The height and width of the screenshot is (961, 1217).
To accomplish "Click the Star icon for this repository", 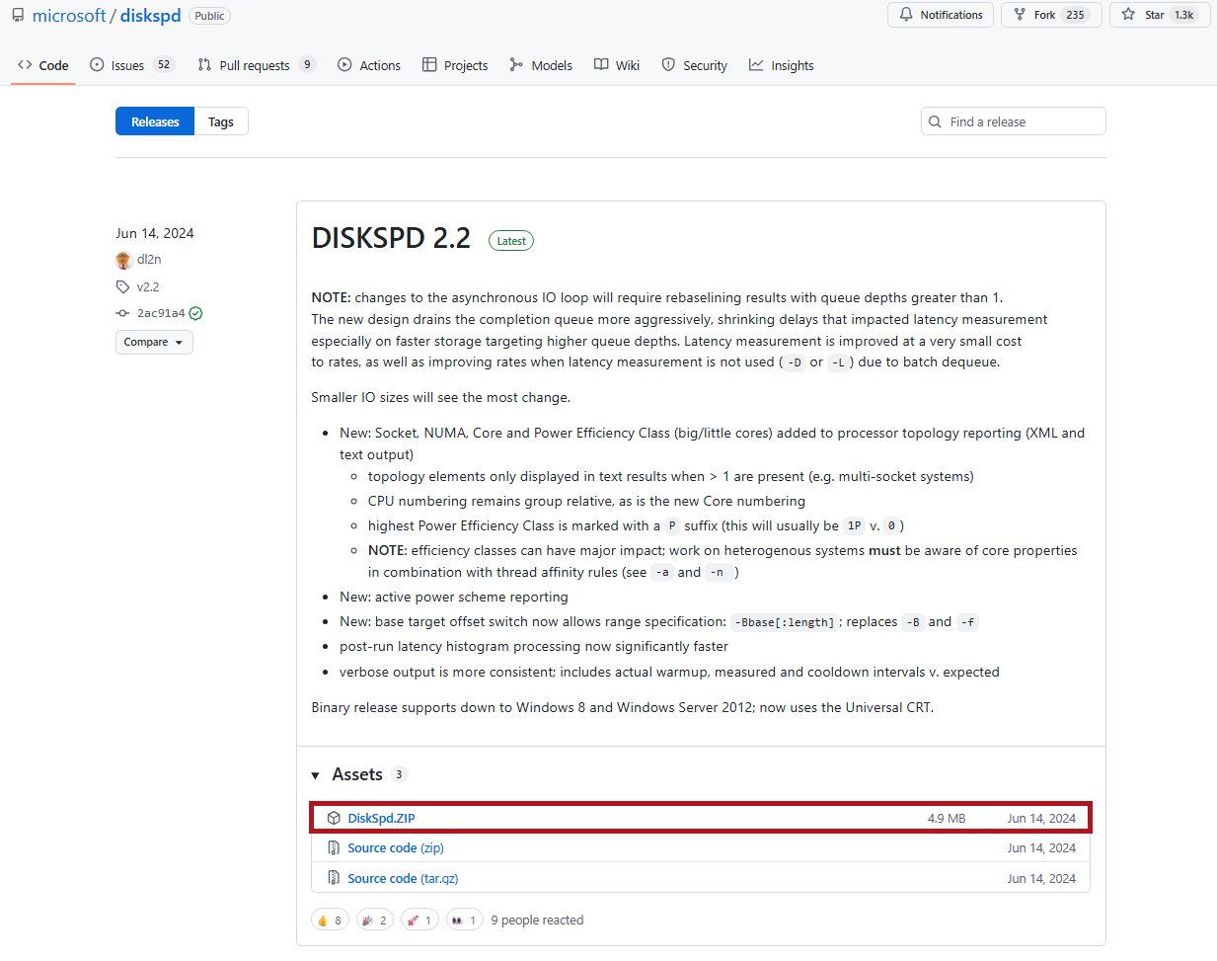I will (x=1128, y=15).
